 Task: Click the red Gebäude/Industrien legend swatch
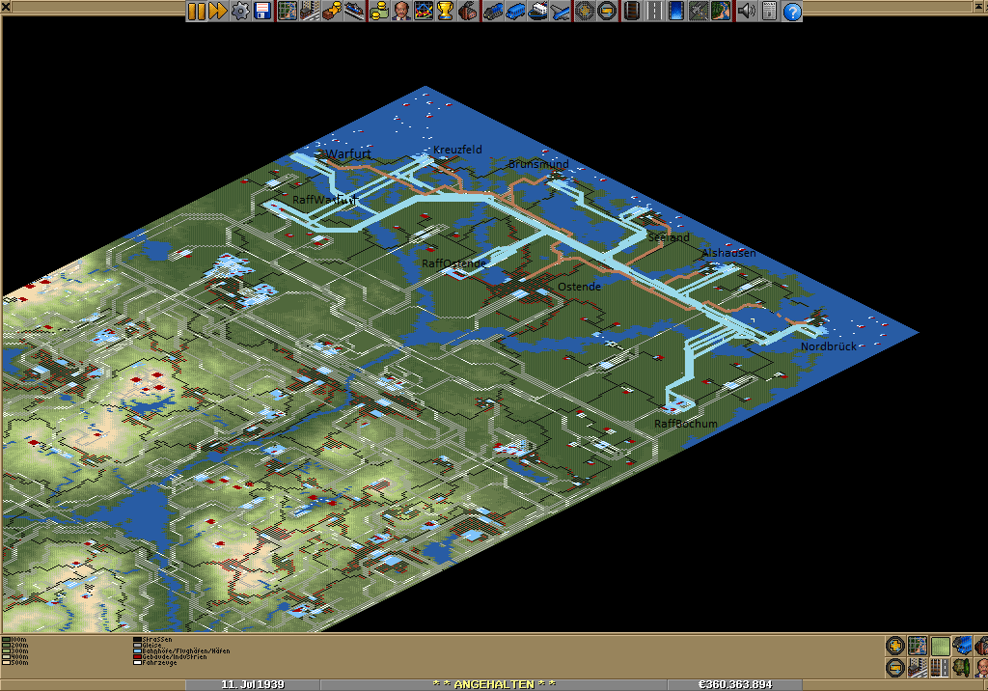[x=137, y=656]
